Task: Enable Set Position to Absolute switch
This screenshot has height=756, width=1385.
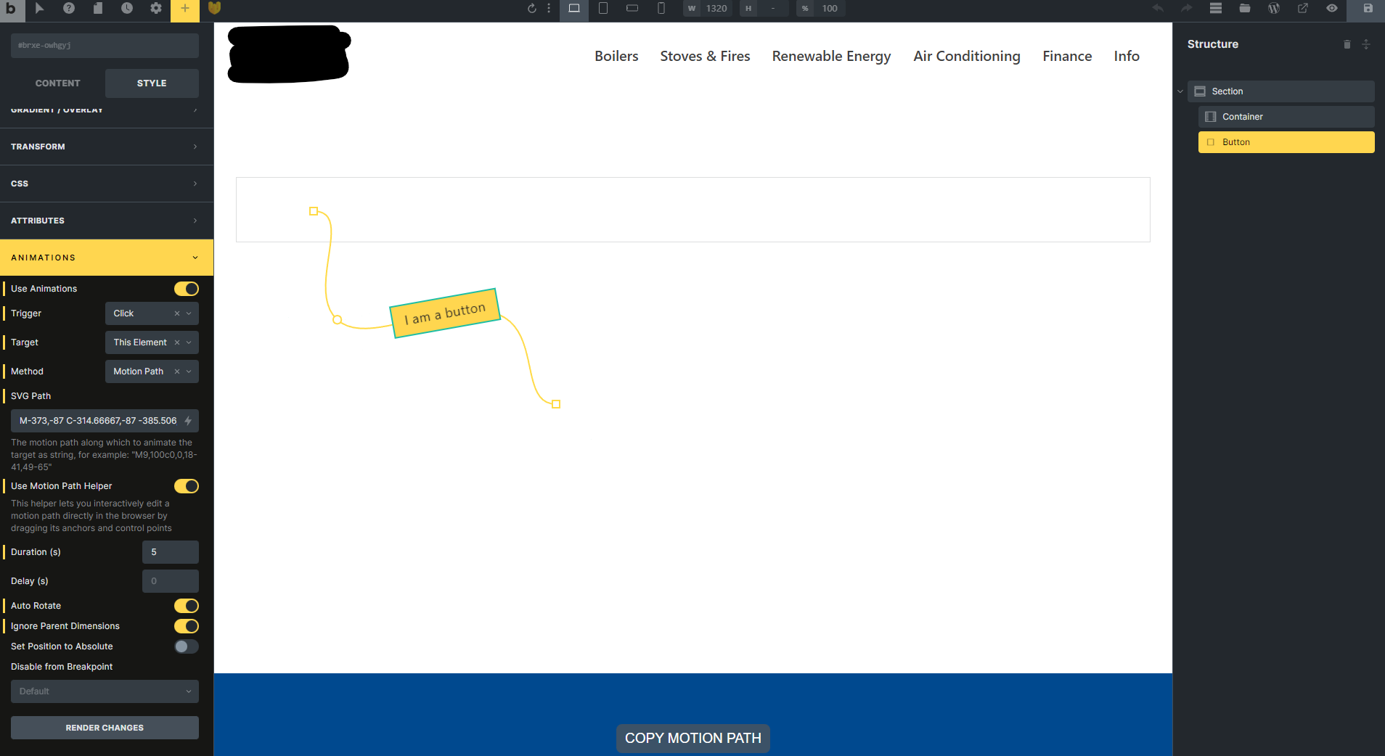Action: (187, 646)
